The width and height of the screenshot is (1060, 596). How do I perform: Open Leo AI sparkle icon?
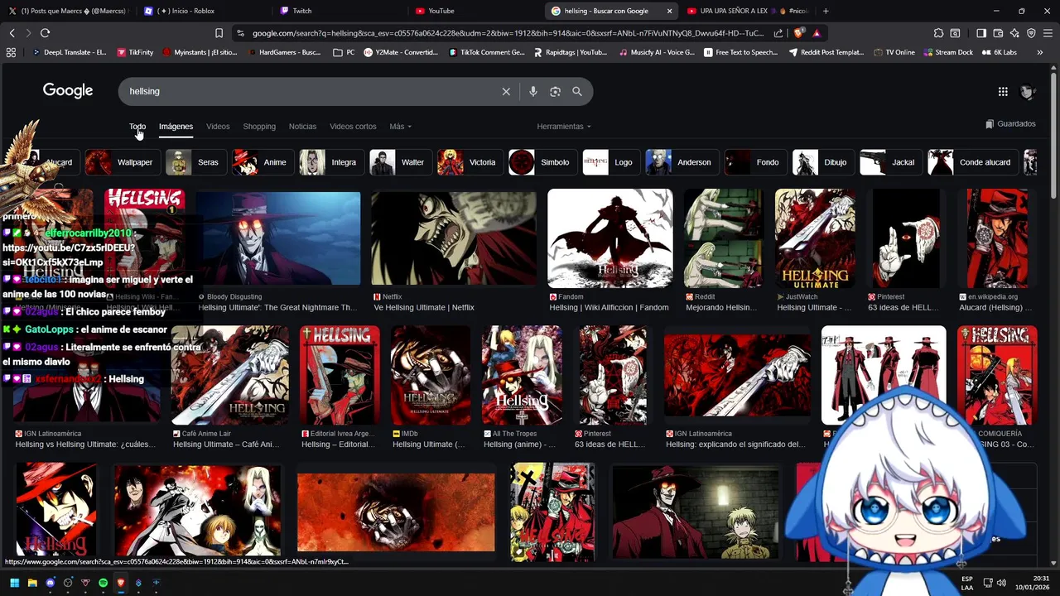tap(1014, 33)
